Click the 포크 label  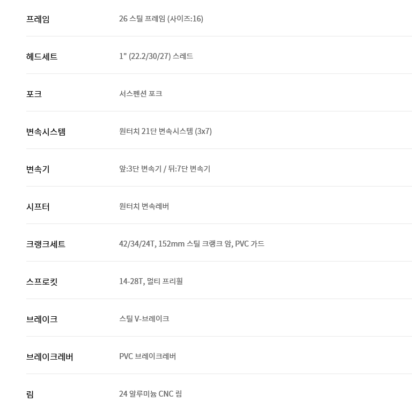coord(34,94)
